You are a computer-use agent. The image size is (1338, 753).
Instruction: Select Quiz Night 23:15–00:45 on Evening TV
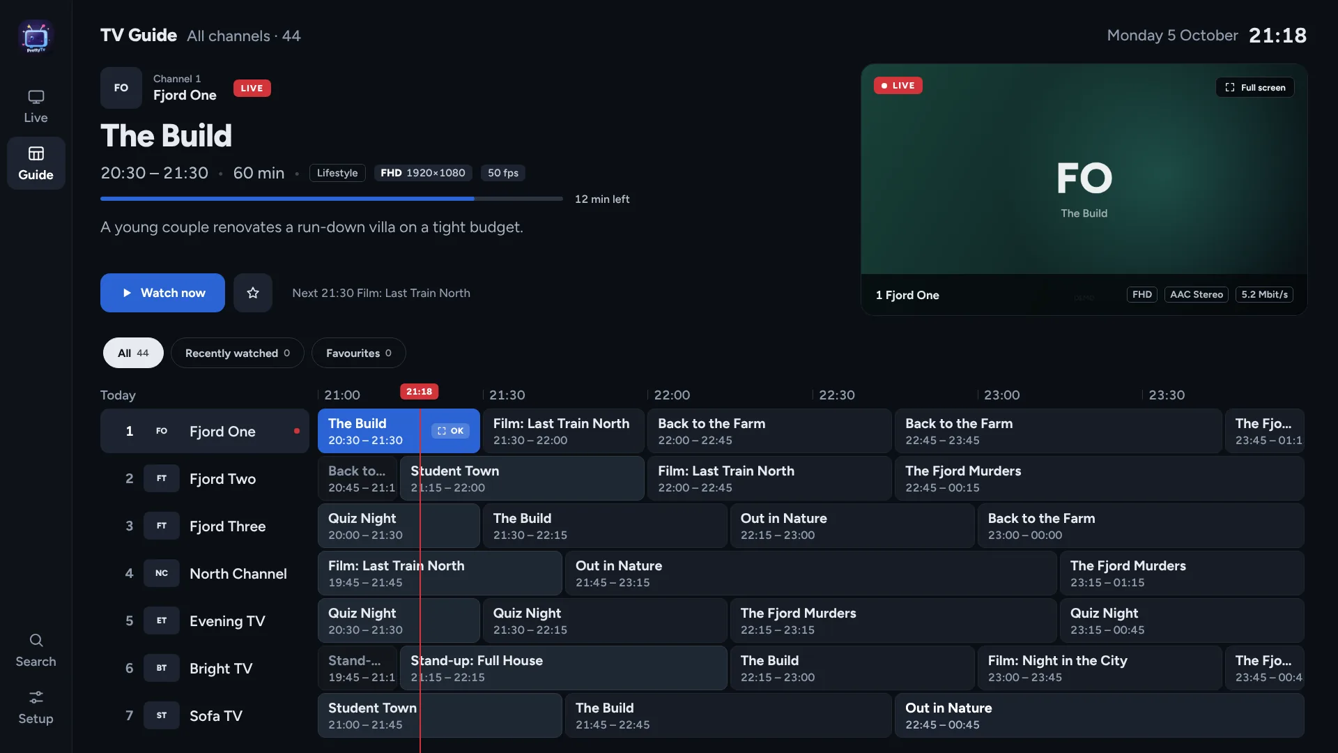(1182, 621)
